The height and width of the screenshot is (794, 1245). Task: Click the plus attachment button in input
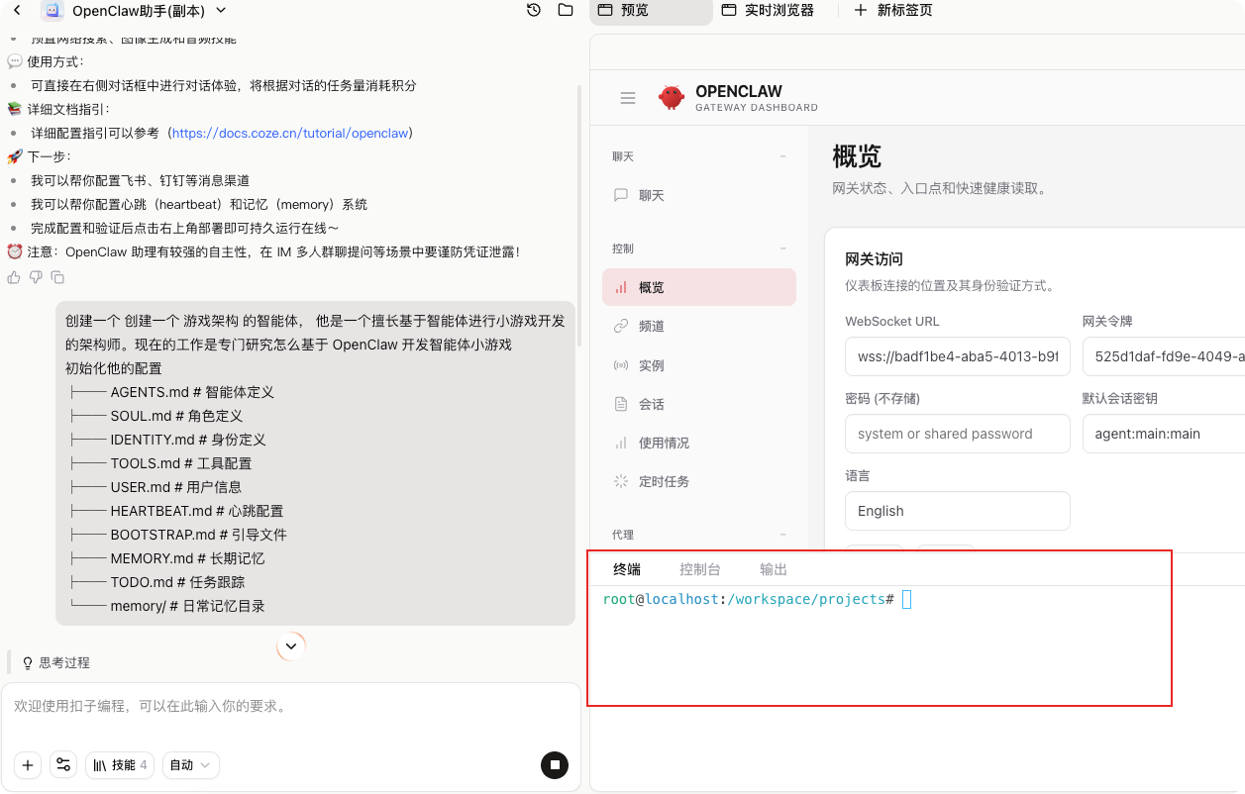pyautogui.click(x=28, y=764)
